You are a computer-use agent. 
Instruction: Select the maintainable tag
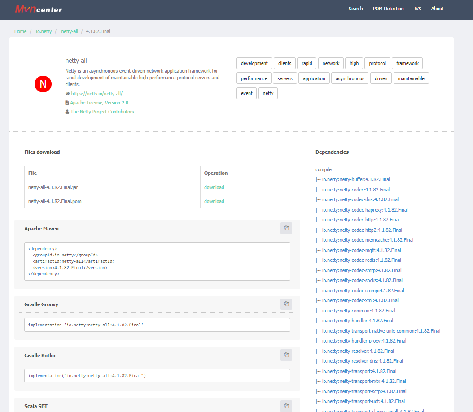click(411, 78)
